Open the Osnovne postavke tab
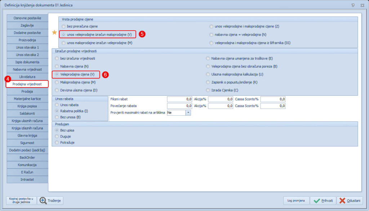 coord(27,18)
